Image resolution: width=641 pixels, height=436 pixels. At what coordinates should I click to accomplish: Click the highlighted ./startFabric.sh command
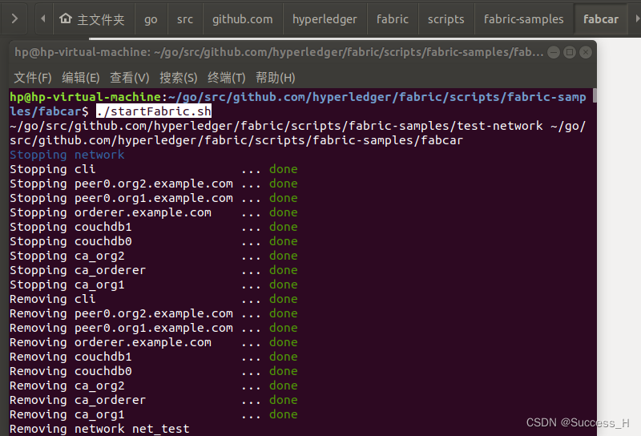pos(154,111)
